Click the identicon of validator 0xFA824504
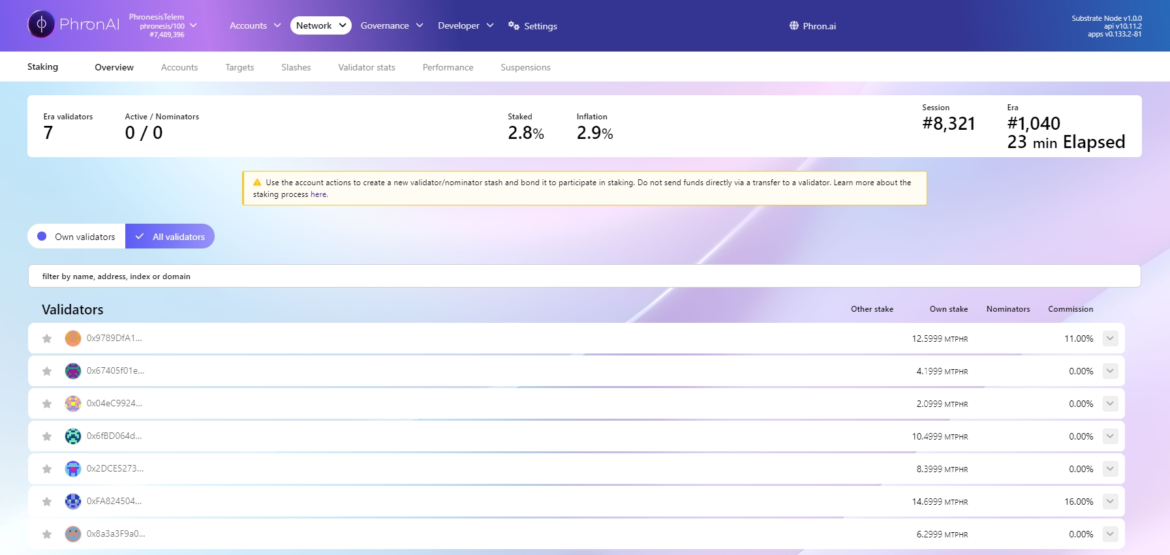 (73, 502)
